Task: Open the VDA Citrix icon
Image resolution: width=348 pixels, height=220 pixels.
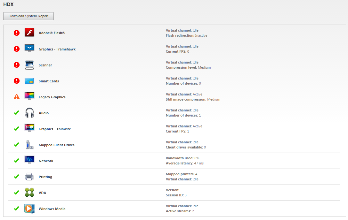Action: 29,193
